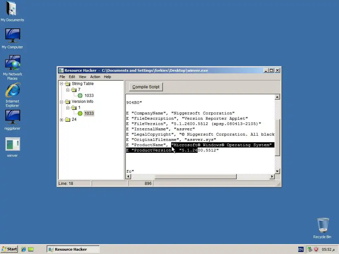Click in the "FileDescription" line
This screenshot has width=339, height=254.
(187, 118)
